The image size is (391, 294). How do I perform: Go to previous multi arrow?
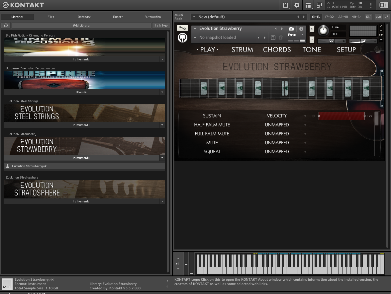[298, 17]
